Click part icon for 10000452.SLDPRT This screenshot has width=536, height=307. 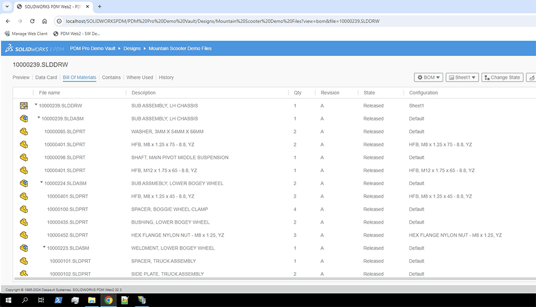(24, 235)
